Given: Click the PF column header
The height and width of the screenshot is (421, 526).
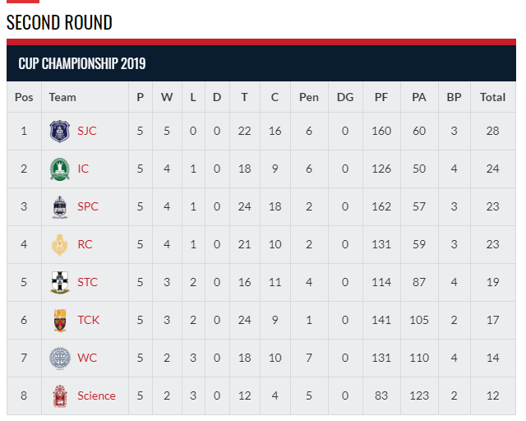Looking at the screenshot, I should point(381,97).
